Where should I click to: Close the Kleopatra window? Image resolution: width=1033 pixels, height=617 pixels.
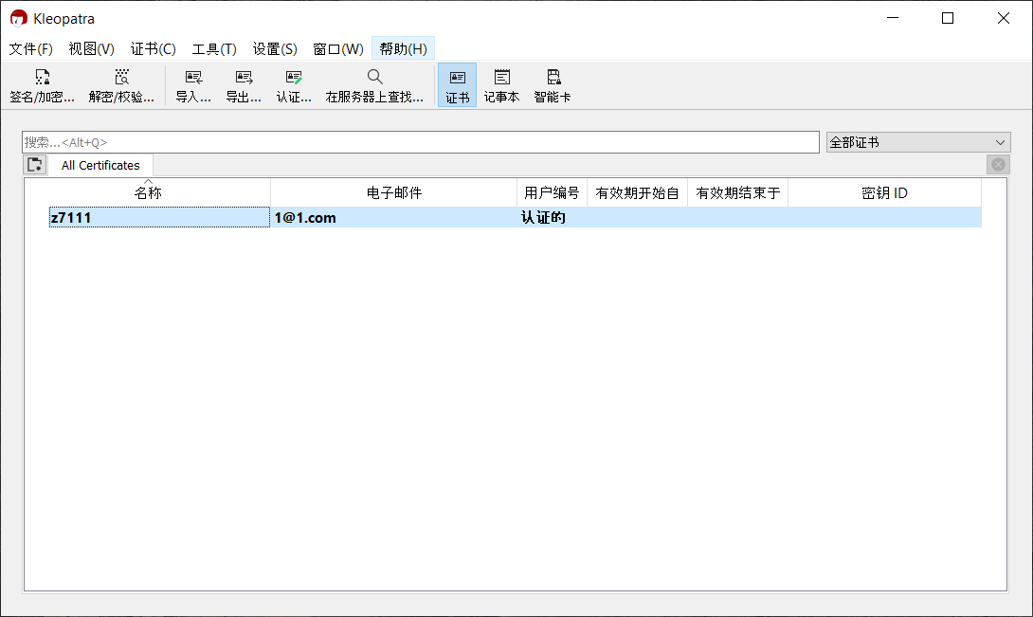coord(1004,18)
